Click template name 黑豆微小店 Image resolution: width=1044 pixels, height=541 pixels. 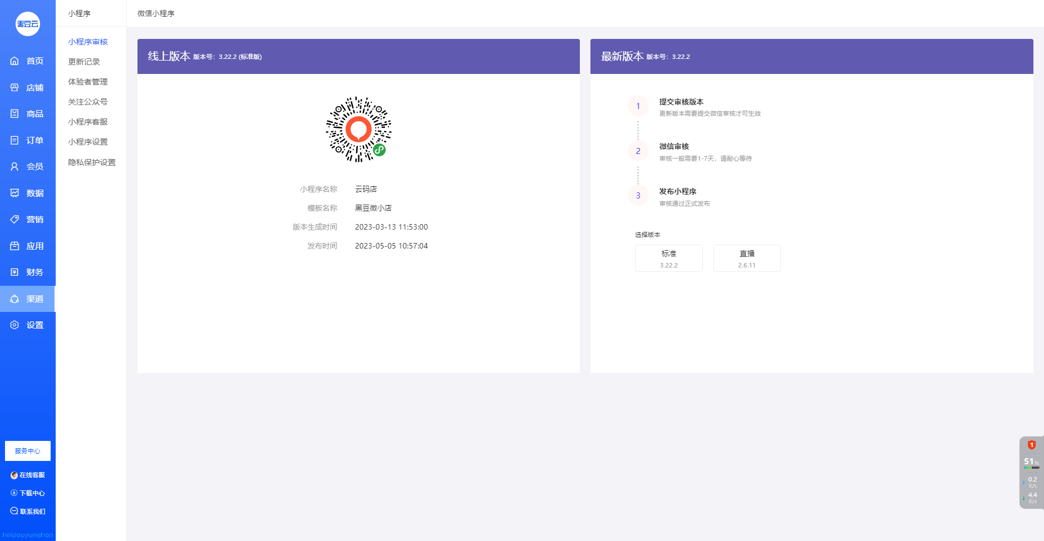coord(373,208)
